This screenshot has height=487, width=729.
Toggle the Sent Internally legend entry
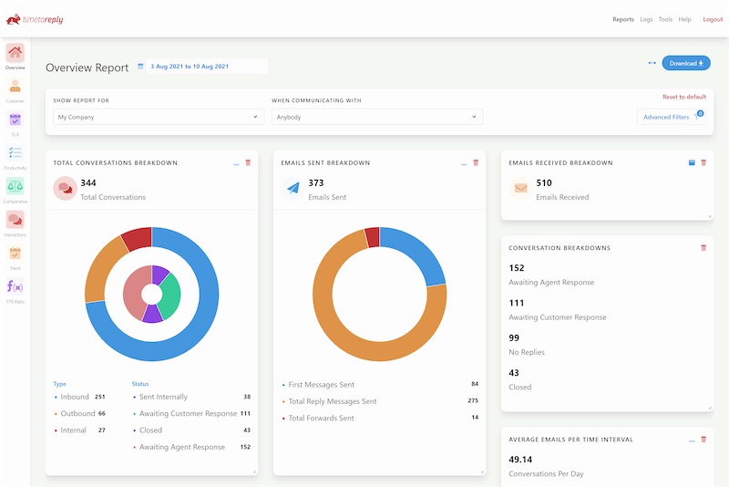pyautogui.click(x=191, y=397)
